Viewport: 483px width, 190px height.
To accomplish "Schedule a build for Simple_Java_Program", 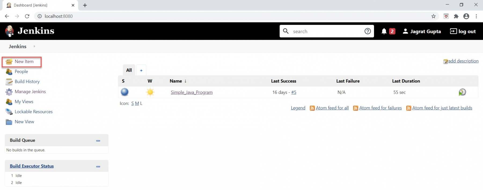I will (462, 92).
